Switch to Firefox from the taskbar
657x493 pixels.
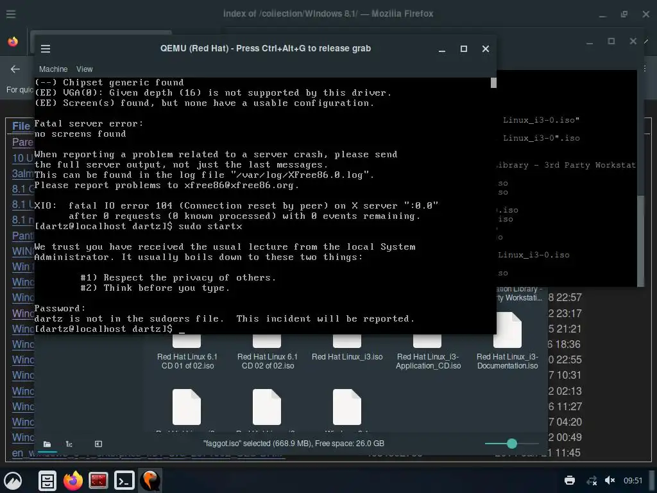73,480
